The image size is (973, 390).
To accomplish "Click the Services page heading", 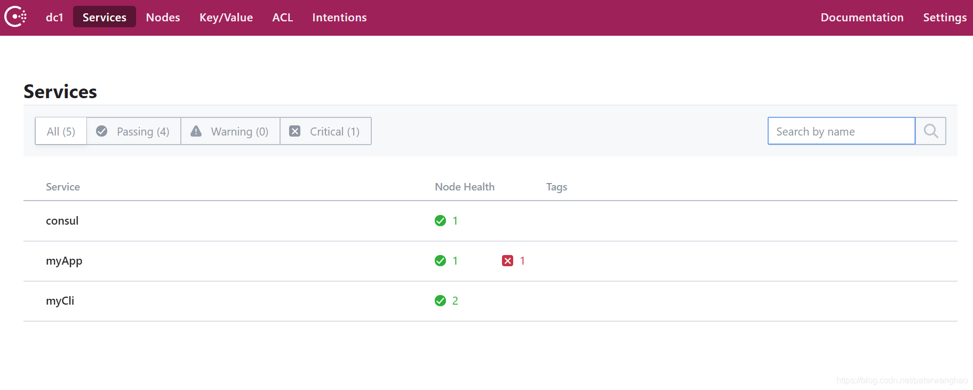I will tap(60, 92).
